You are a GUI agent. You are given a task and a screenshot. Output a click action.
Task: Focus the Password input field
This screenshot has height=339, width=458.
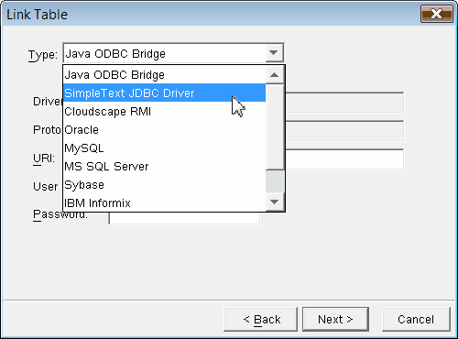[x=184, y=218]
